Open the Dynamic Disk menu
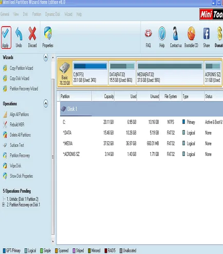The image size is (223, 254). [x=52, y=14]
